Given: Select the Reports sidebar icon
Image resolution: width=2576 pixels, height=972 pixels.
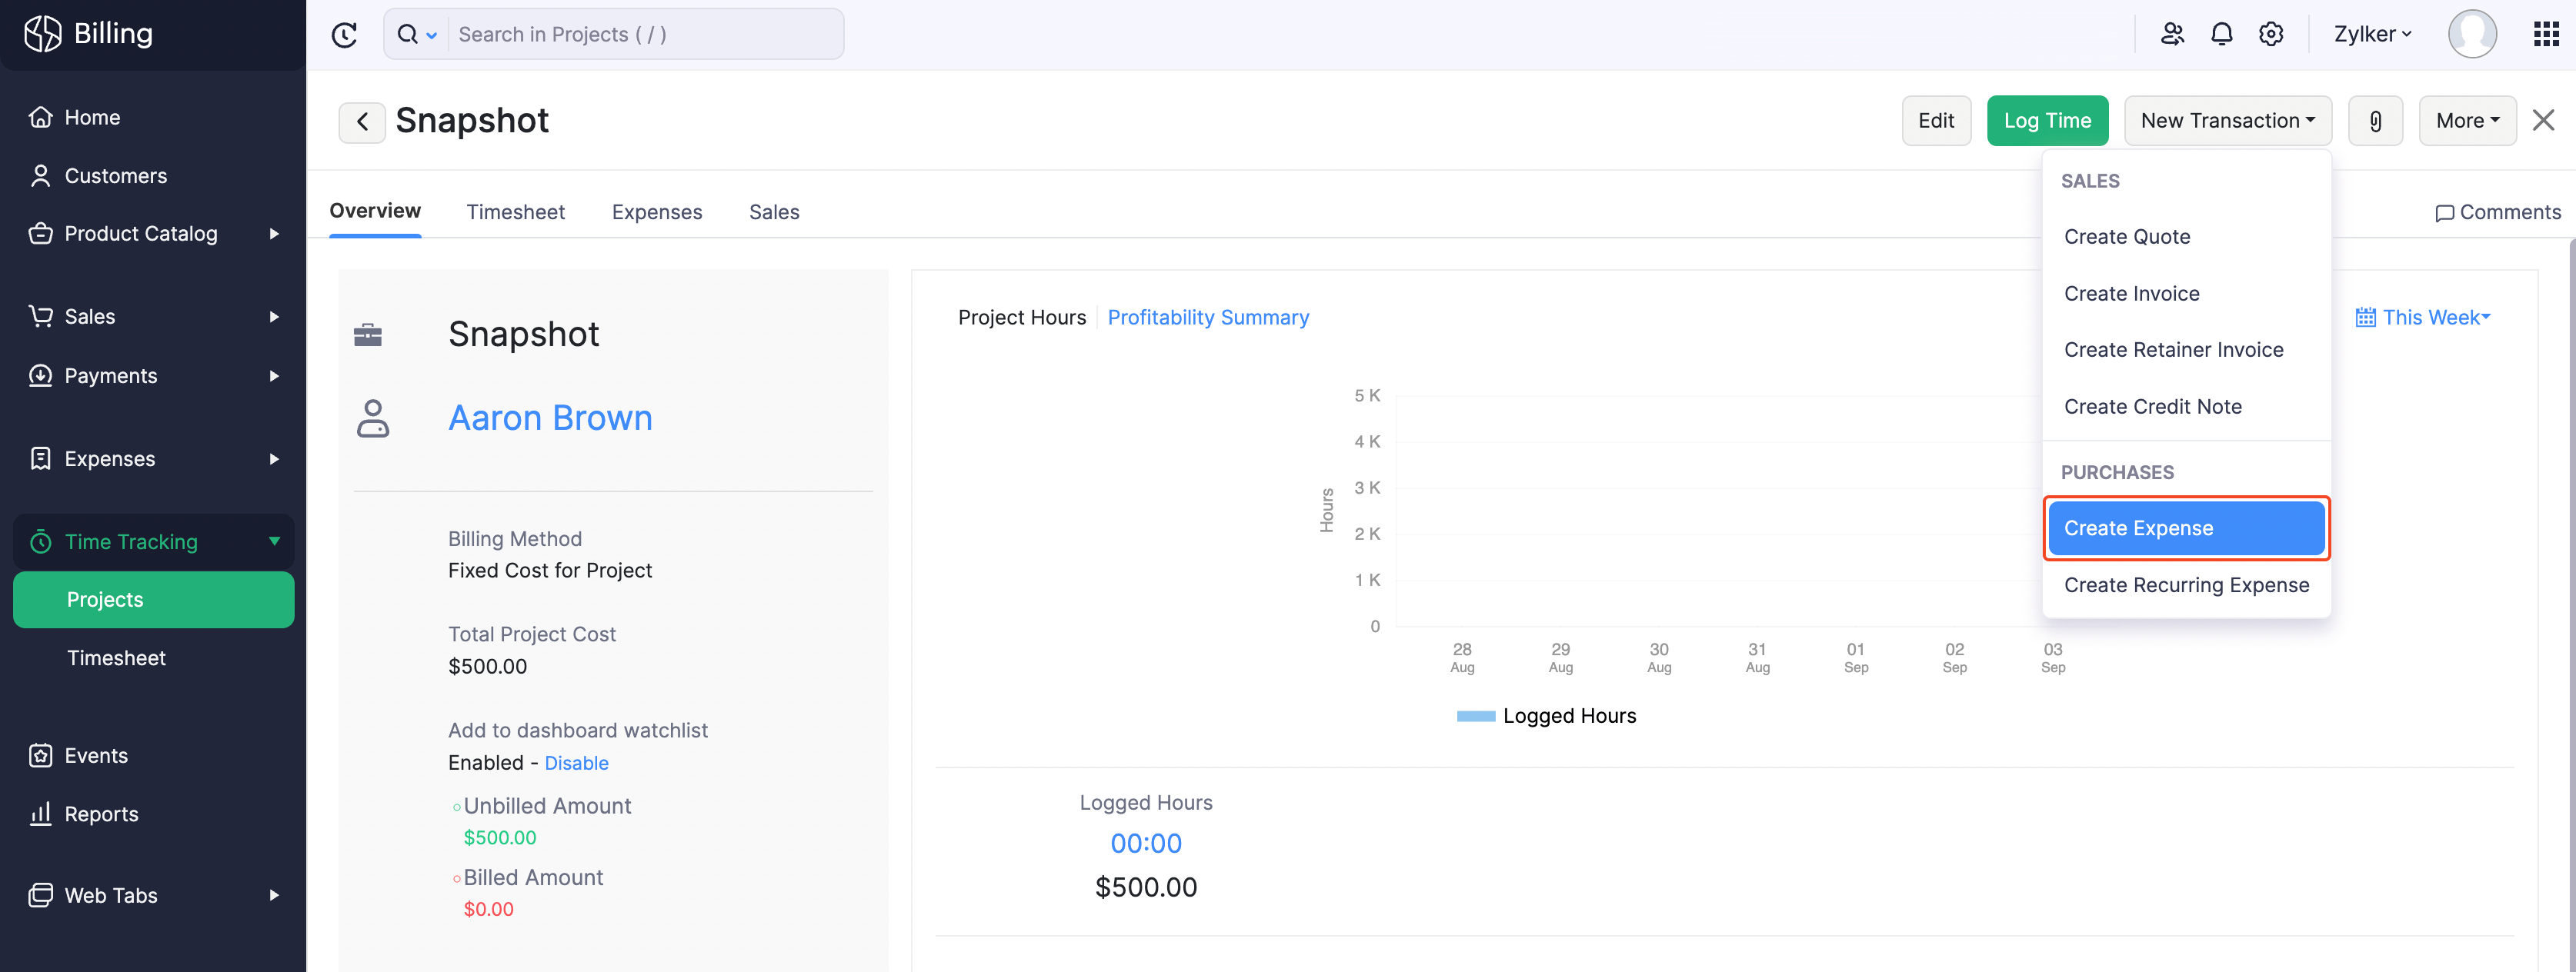Looking at the screenshot, I should click(x=41, y=814).
